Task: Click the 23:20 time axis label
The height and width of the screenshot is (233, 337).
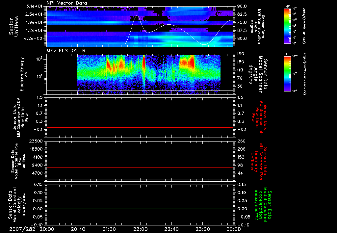Action: point(203,229)
